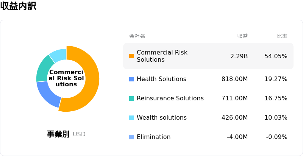Click the teal Reinsurance Solutions legend swatch
The height and width of the screenshot is (156, 303).
click(131, 98)
